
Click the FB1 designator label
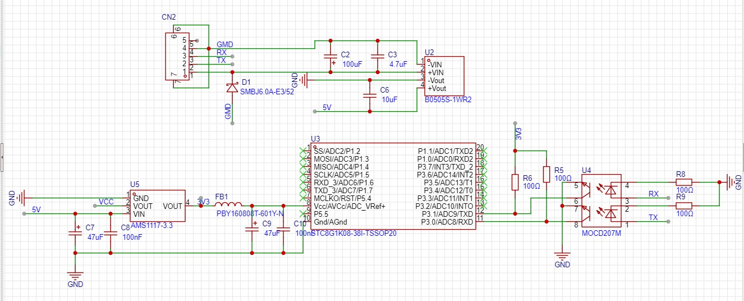222,197
